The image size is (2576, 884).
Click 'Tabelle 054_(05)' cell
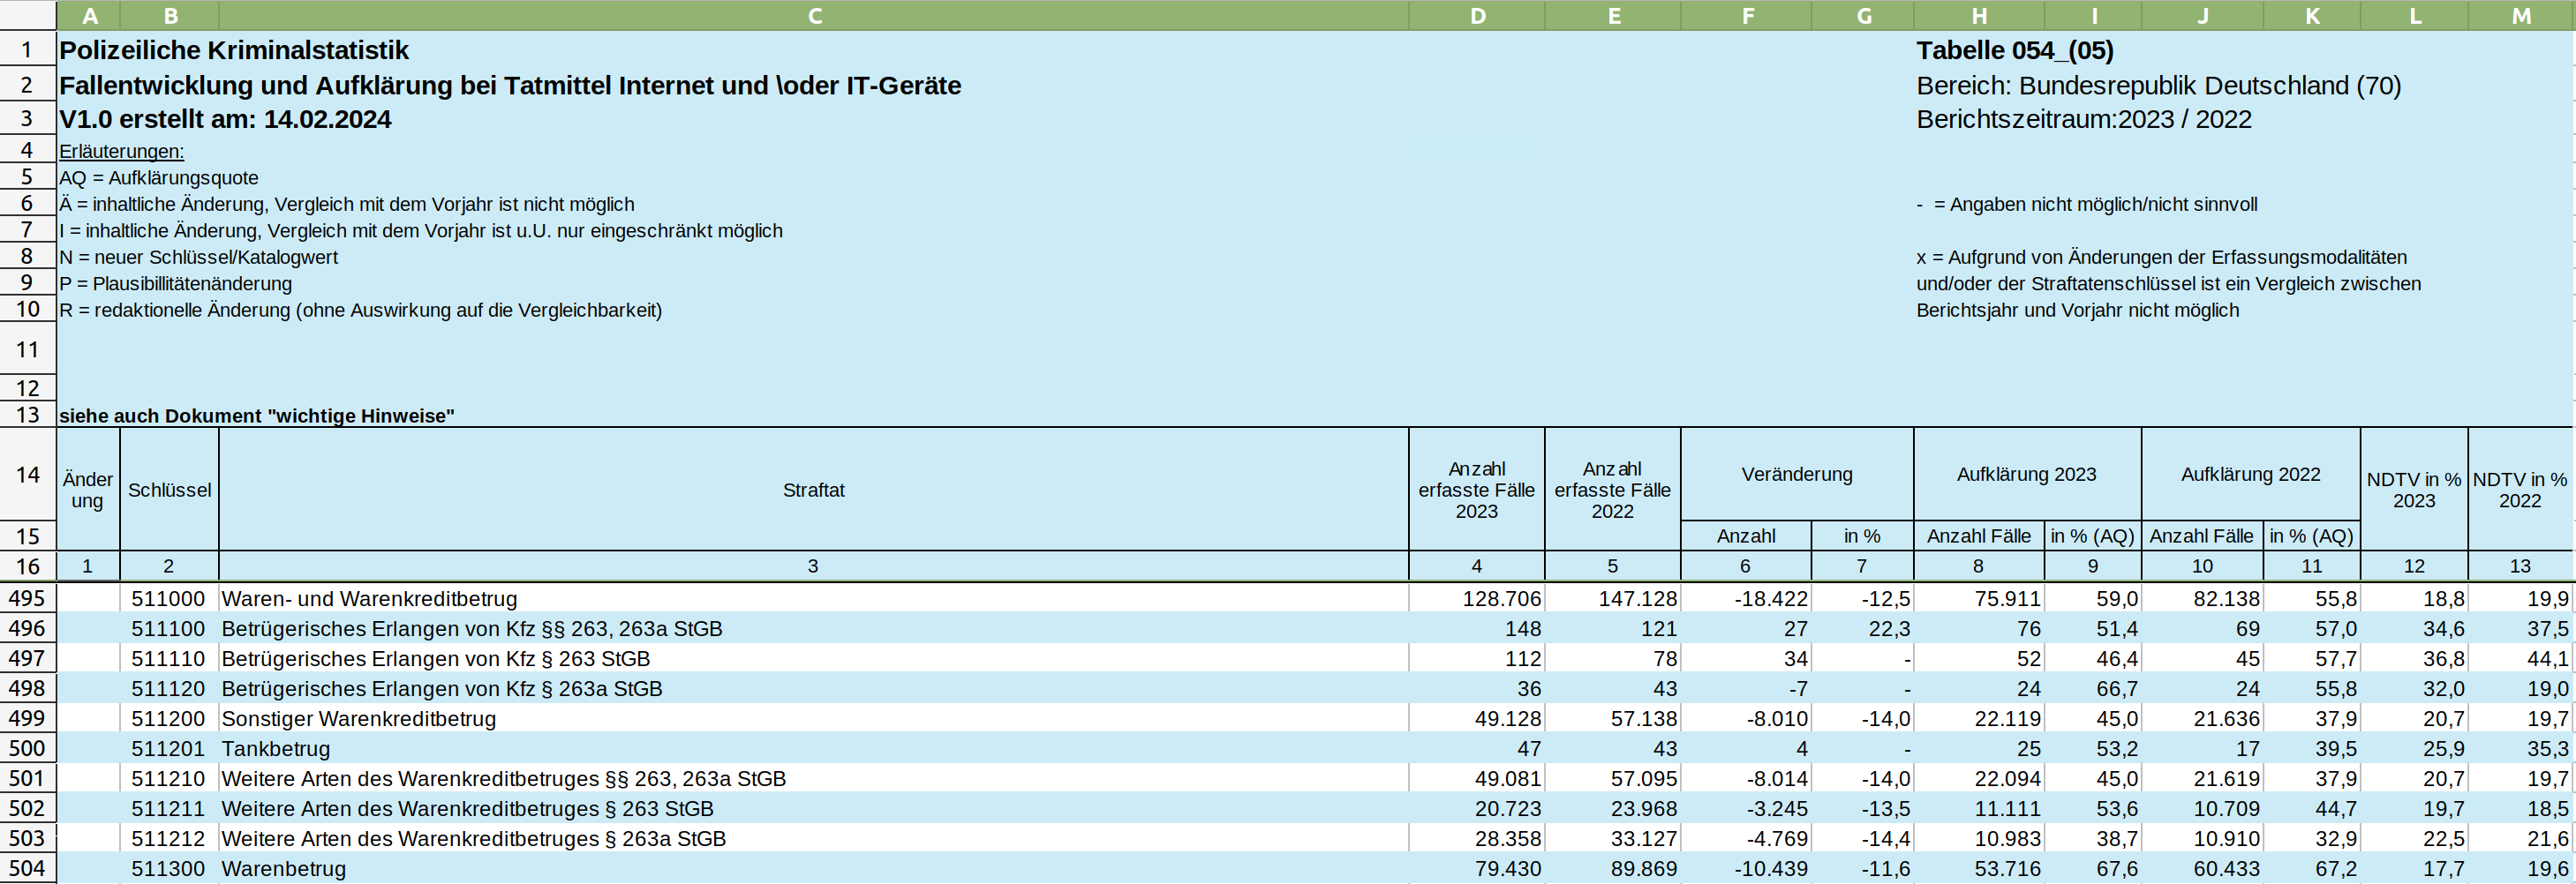pyautogui.click(x=2014, y=50)
